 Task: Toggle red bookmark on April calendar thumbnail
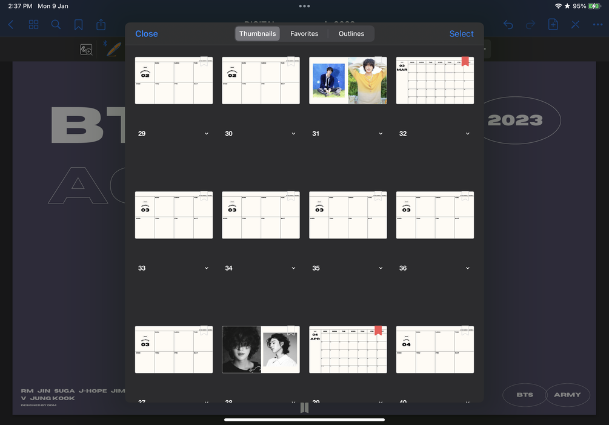(x=378, y=331)
